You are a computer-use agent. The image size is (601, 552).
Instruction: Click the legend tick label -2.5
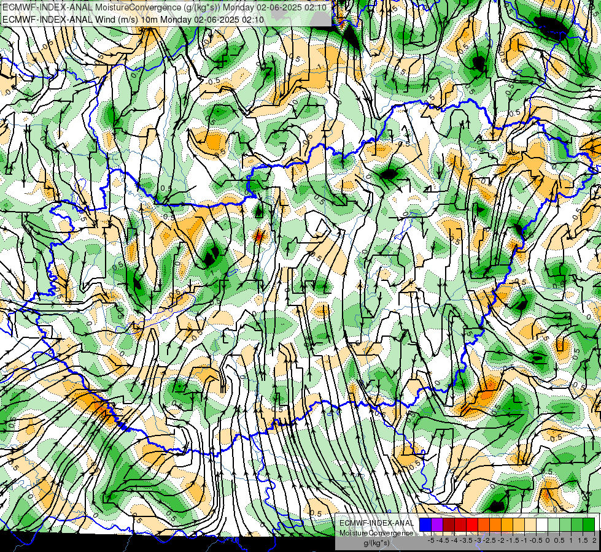tap(490, 540)
